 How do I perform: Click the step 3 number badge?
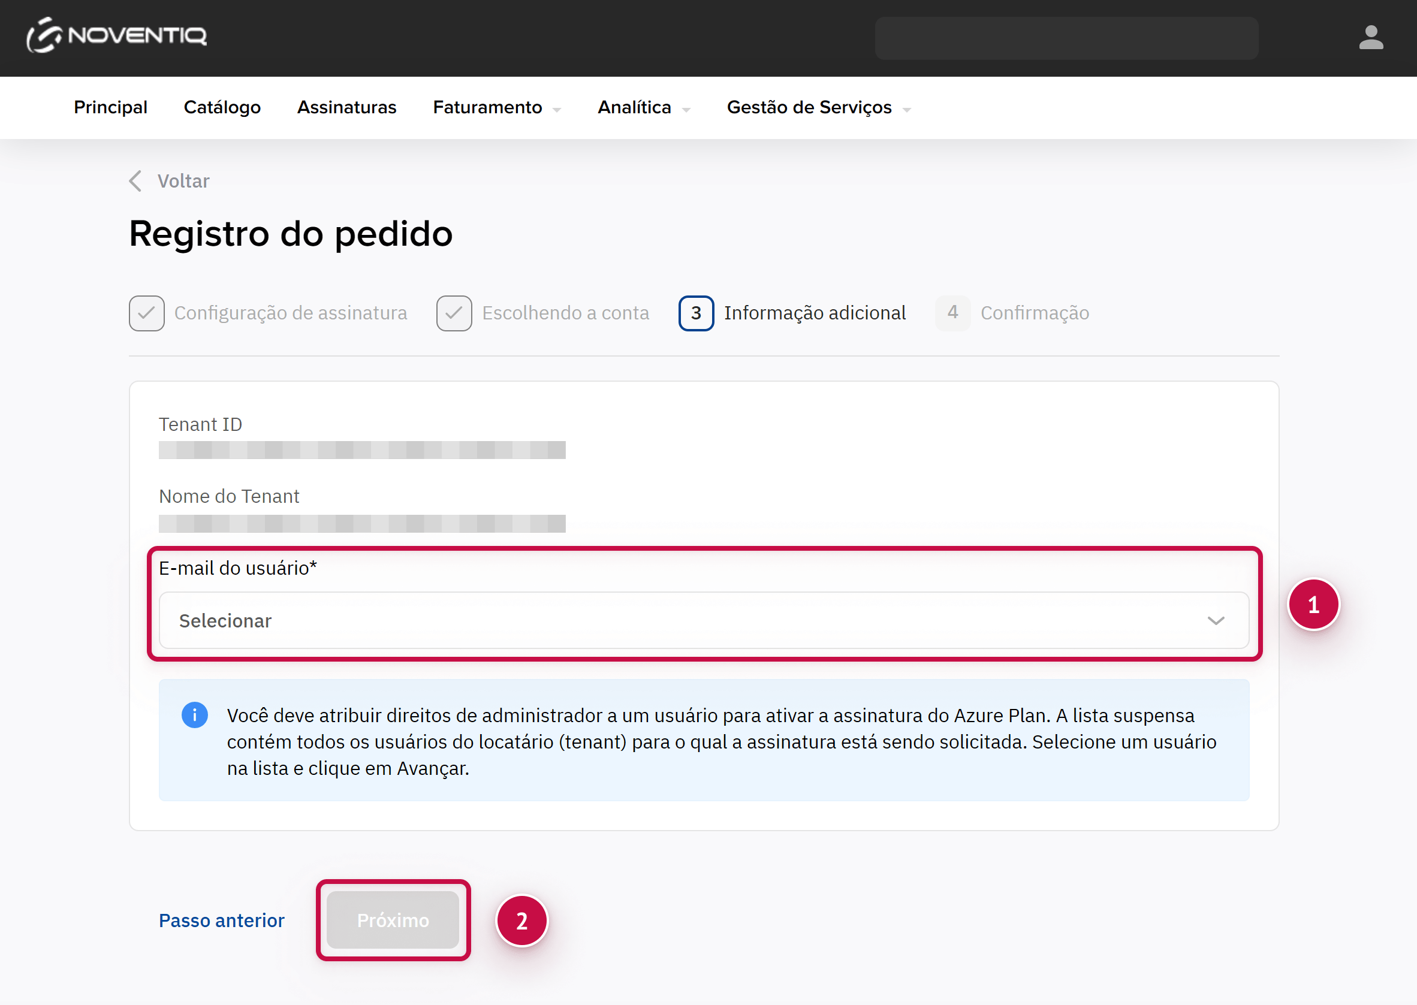coord(696,313)
